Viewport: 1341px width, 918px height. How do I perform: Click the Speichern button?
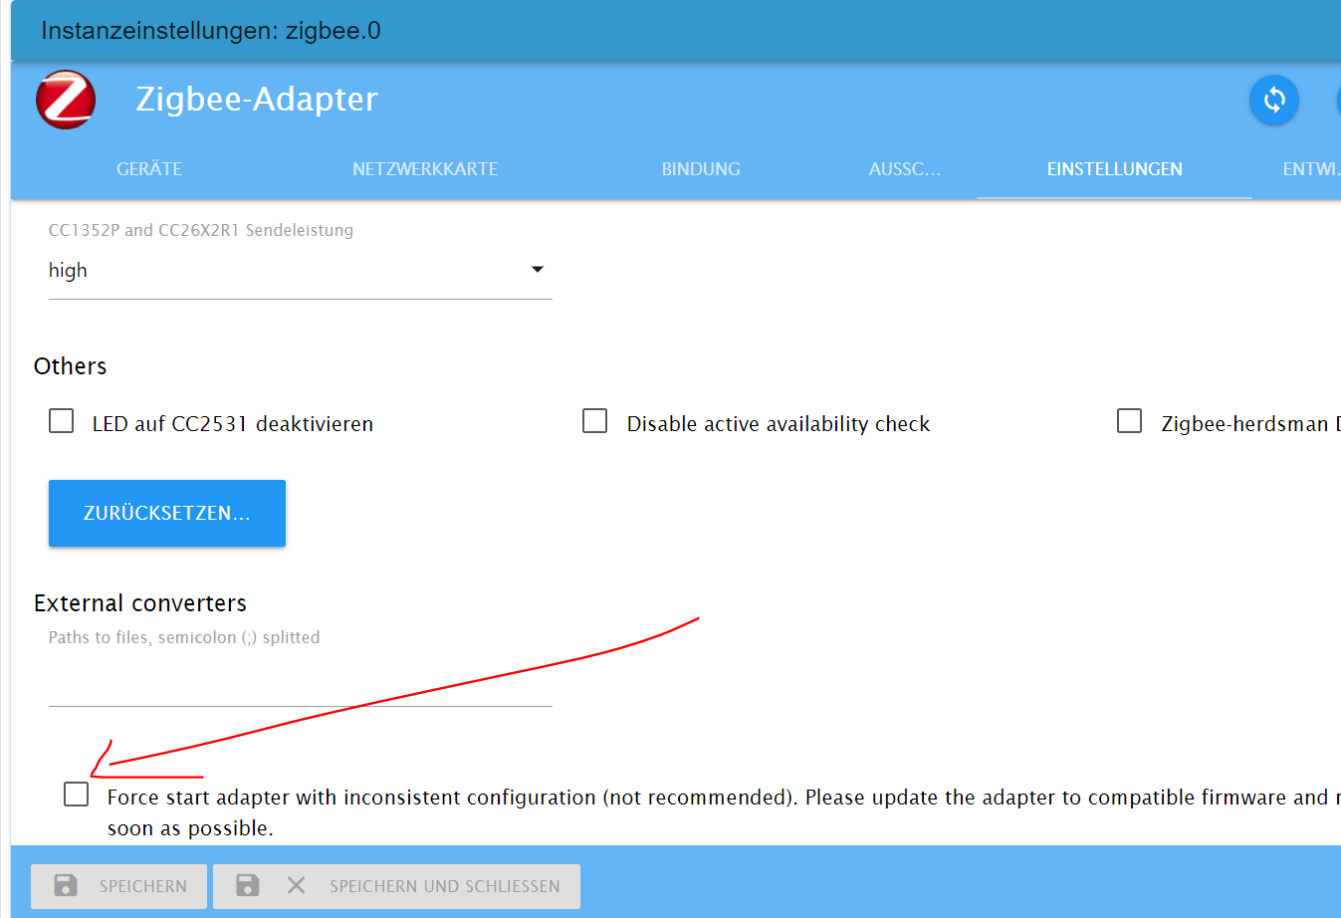119,886
